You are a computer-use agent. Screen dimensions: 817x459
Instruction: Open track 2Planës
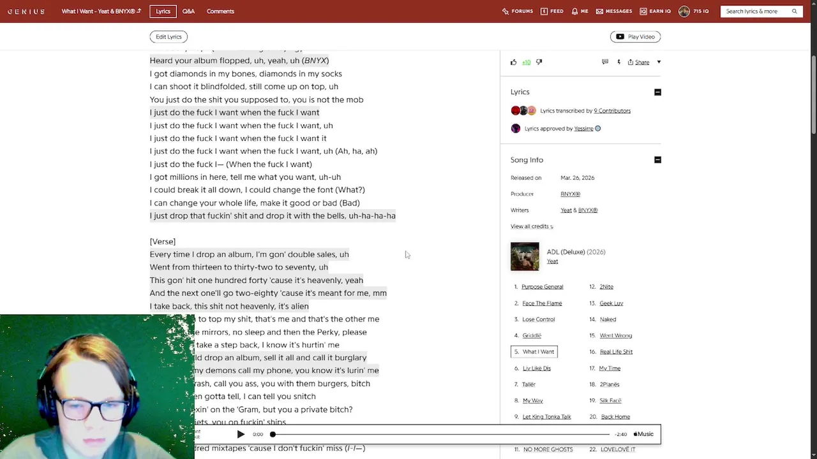click(609, 384)
